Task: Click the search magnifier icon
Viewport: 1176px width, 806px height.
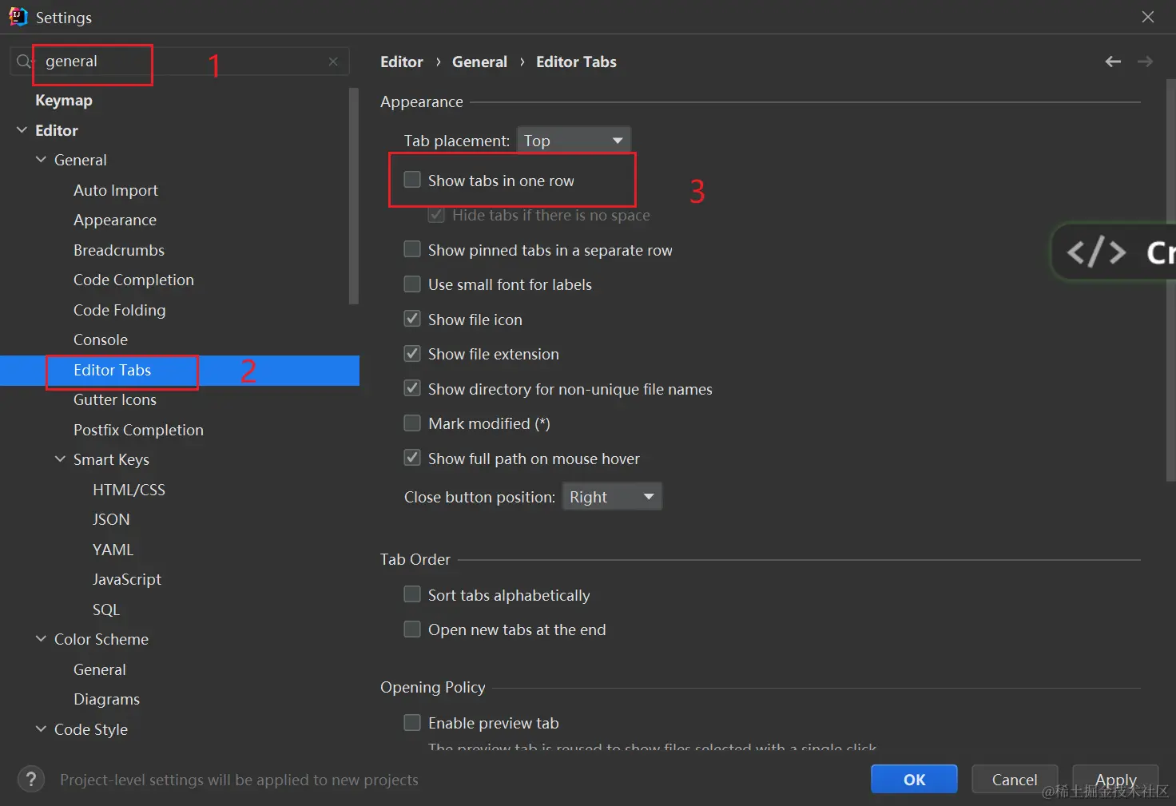Action: 24,62
